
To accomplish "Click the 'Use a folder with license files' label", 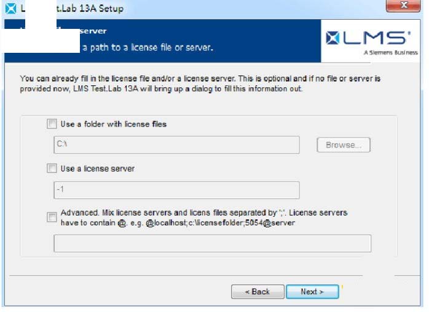I will tap(114, 124).
